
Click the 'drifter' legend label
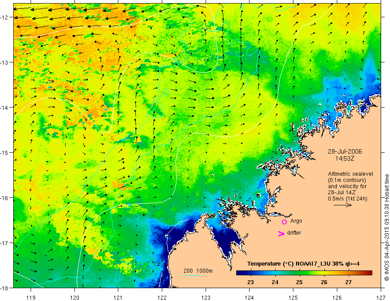294,233
